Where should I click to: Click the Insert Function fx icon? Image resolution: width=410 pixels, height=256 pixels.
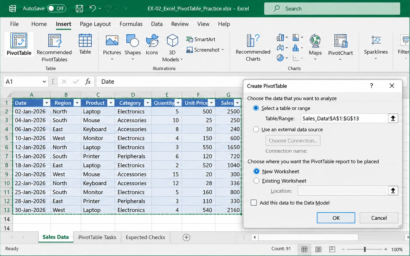88,82
